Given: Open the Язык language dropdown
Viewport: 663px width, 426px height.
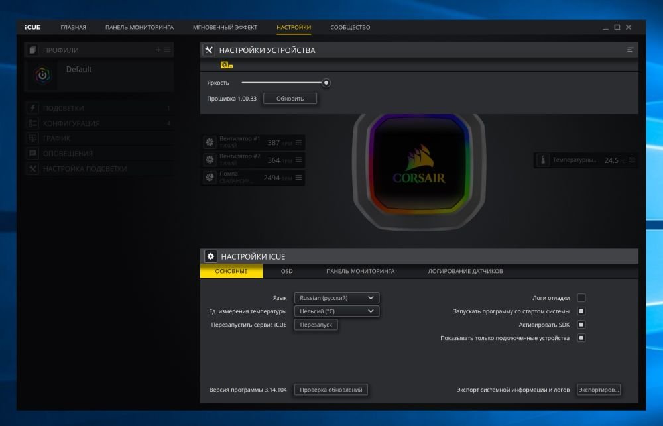Looking at the screenshot, I should 337,298.
